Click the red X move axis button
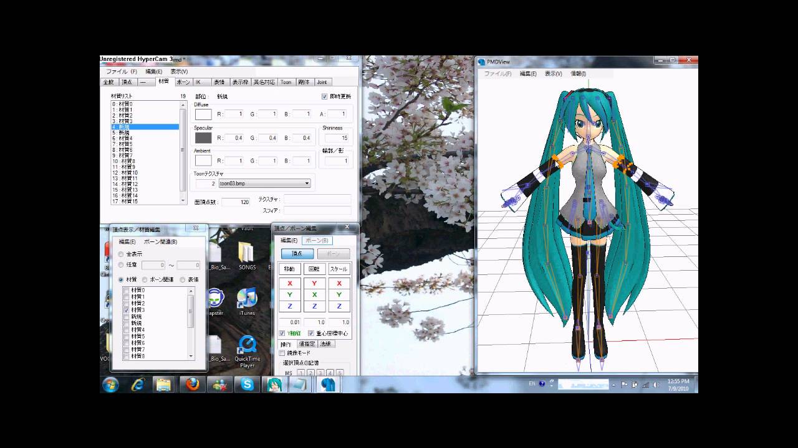The height and width of the screenshot is (448, 798). point(290,283)
